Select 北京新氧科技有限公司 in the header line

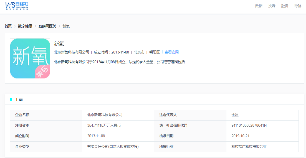tap(71, 52)
